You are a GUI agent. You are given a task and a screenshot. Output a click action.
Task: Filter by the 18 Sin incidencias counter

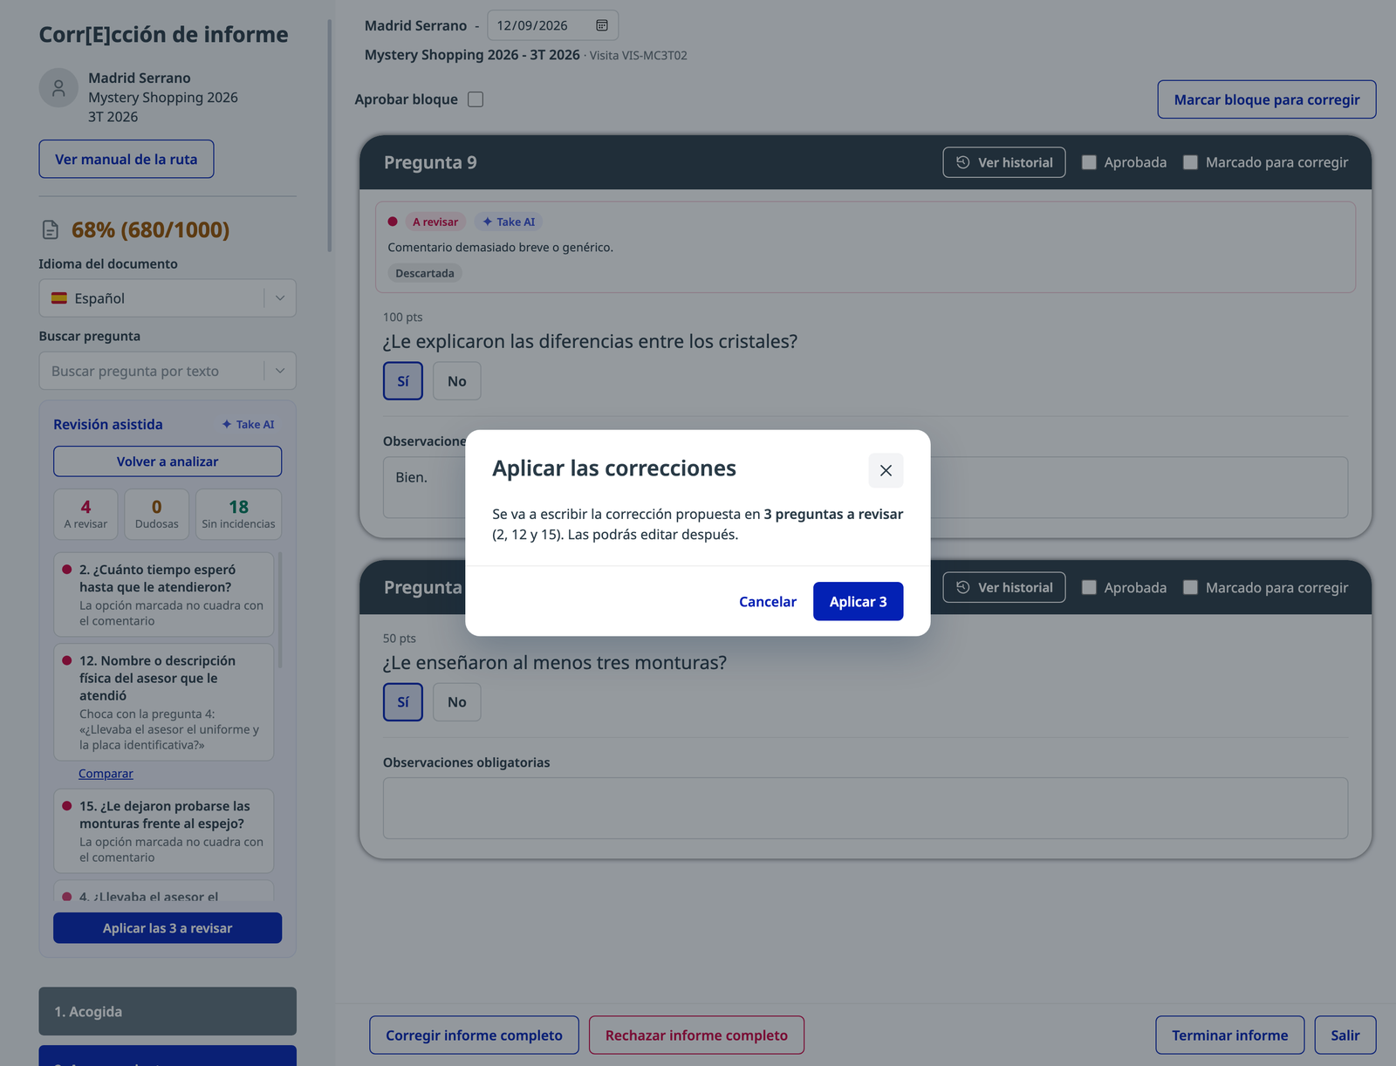coord(238,514)
